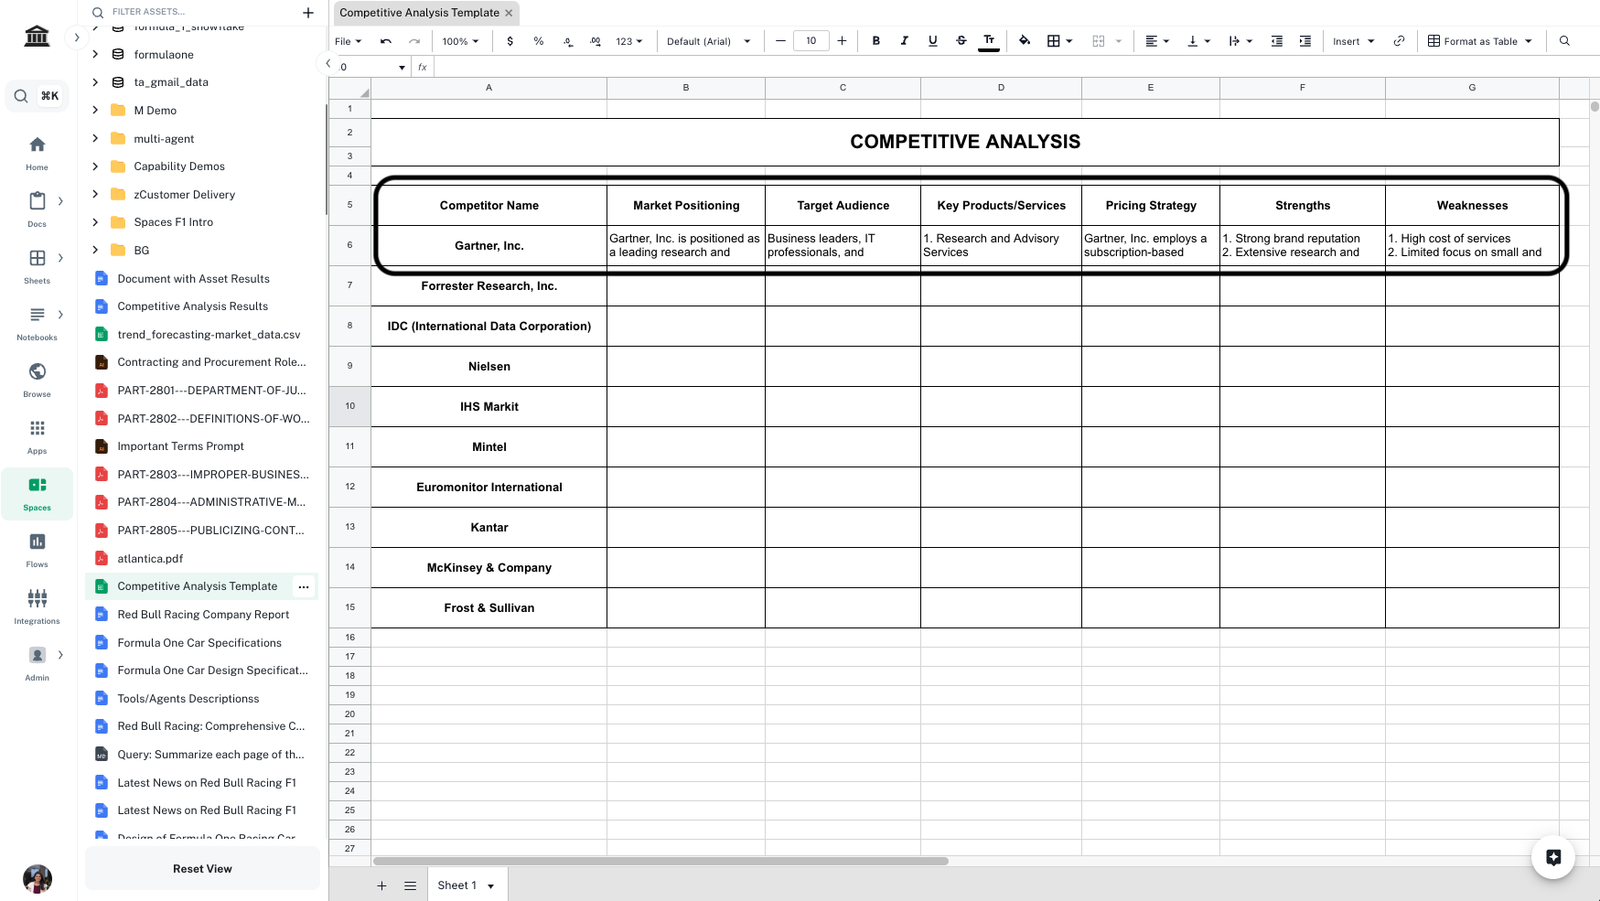Click increase indent icon

coord(1305,41)
